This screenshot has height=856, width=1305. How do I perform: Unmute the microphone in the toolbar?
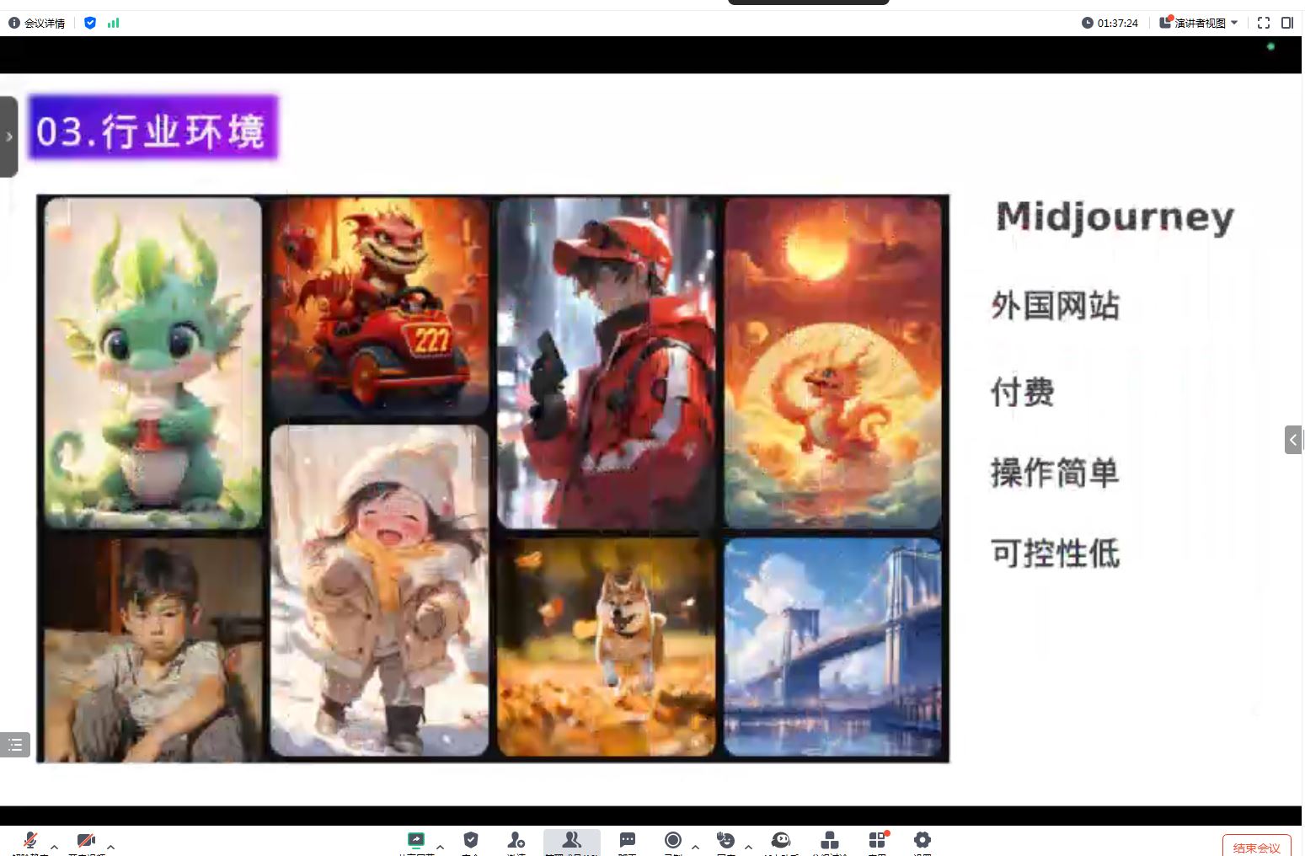30,841
